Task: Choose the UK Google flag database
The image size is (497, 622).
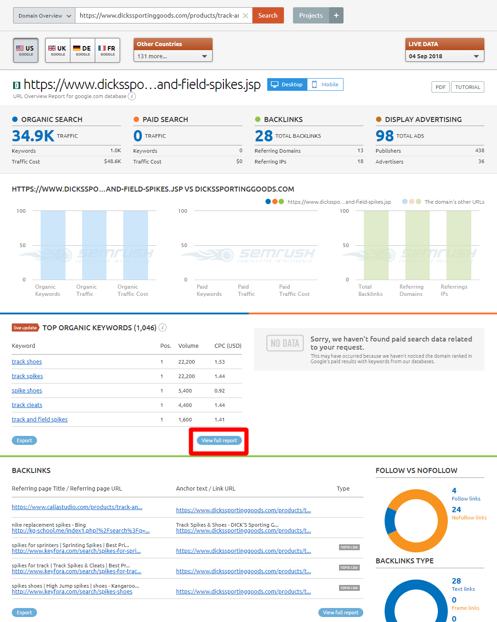Action: [x=58, y=50]
